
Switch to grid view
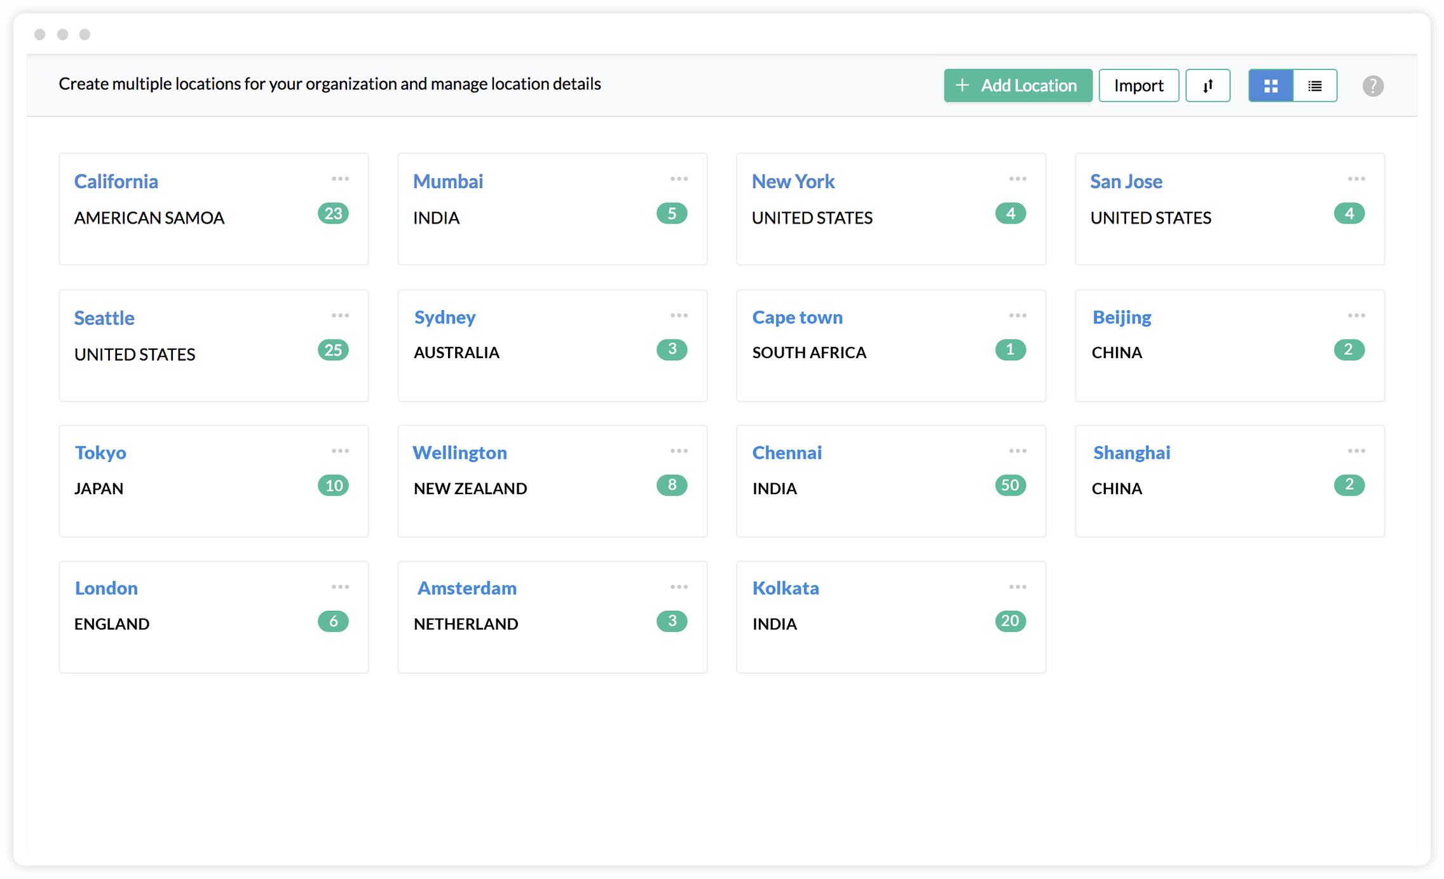click(1270, 86)
